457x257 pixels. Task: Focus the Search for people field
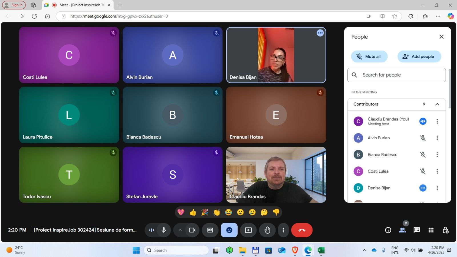(x=396, y=75)
